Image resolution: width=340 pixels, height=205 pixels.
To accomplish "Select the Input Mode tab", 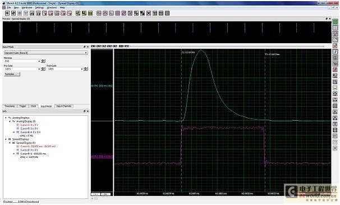I will pyautogui.click(x=46, y=106).
